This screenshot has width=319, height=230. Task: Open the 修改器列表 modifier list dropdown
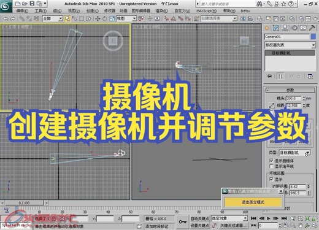click(290, 45)
